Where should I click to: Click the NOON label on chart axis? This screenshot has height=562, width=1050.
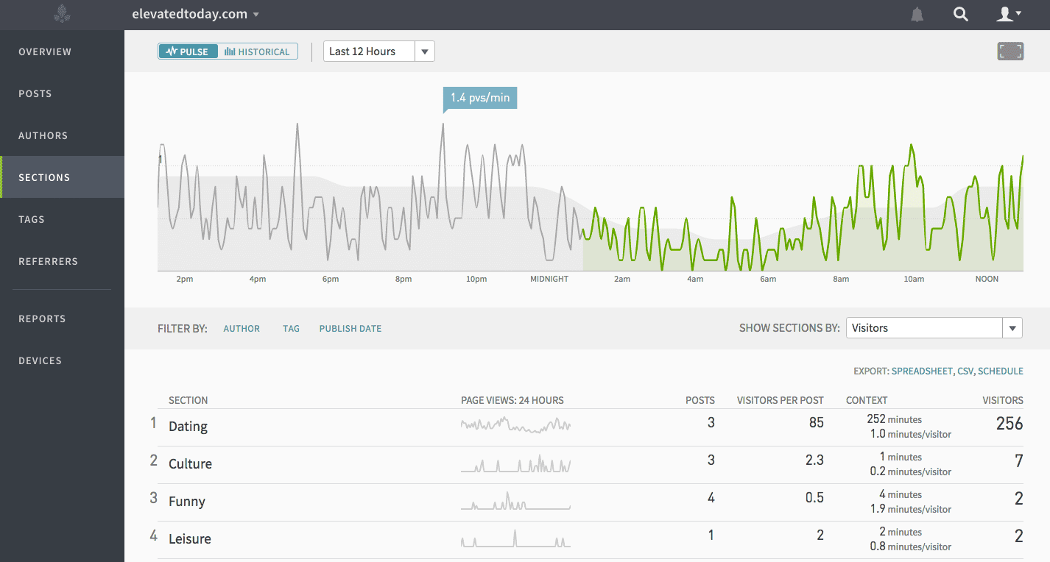[987, 280]
